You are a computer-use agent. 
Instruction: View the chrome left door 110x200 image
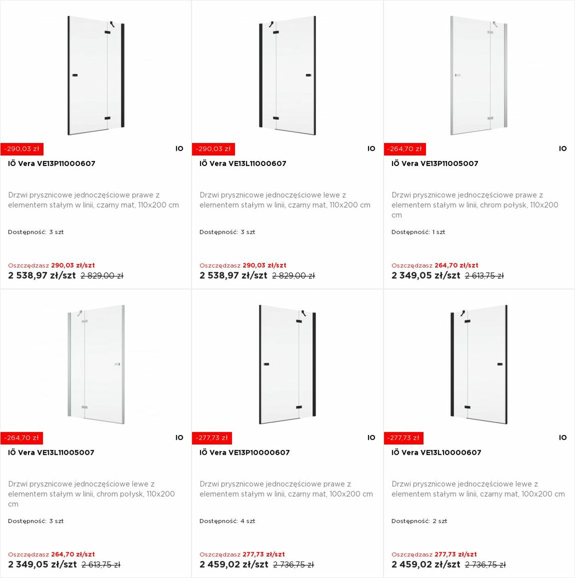(x=96, y=364)
